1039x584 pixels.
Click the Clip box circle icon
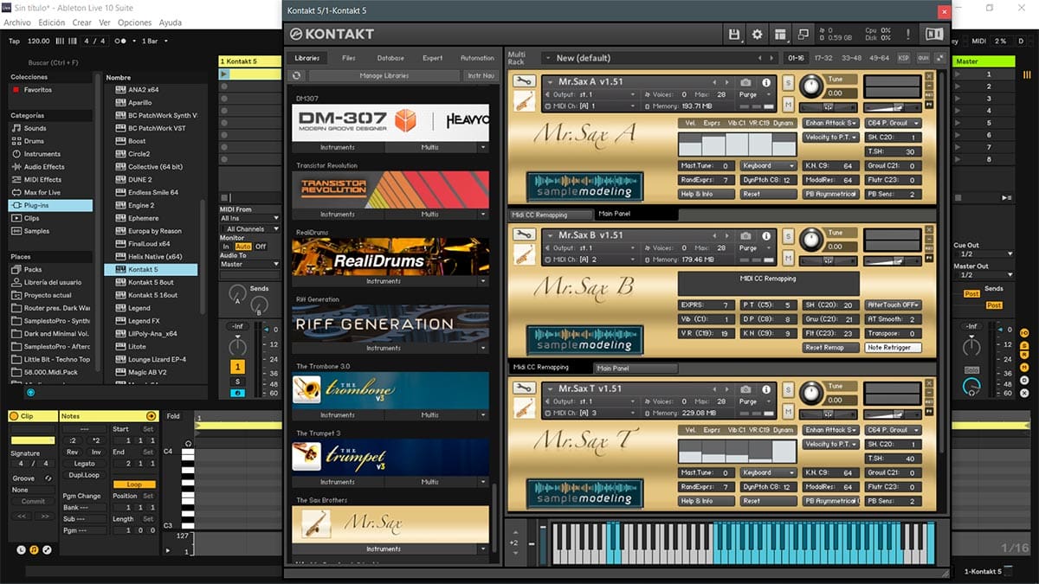tap(14, 416)
